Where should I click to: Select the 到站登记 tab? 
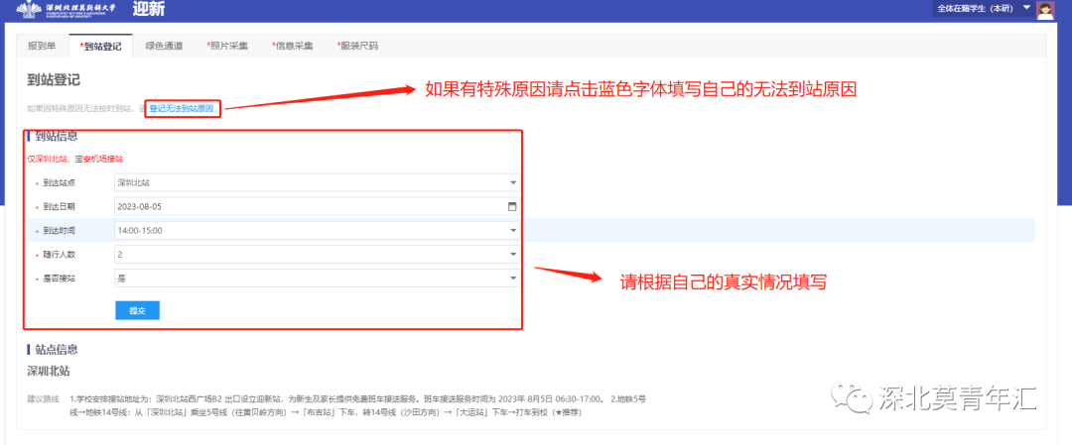tap(100, 46)
